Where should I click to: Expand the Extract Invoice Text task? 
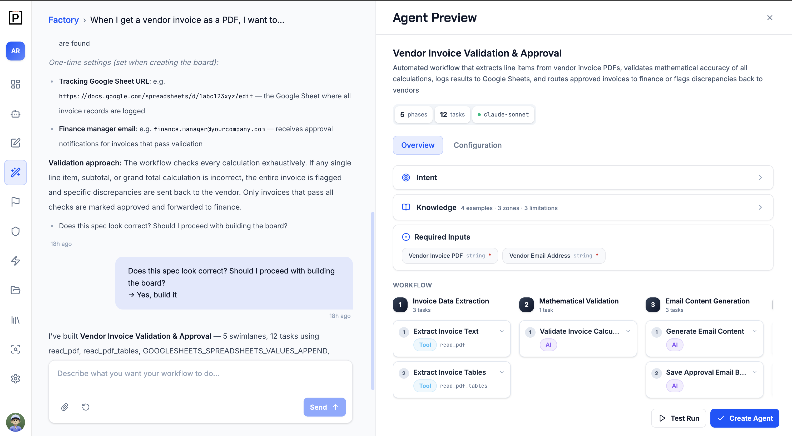502,331
